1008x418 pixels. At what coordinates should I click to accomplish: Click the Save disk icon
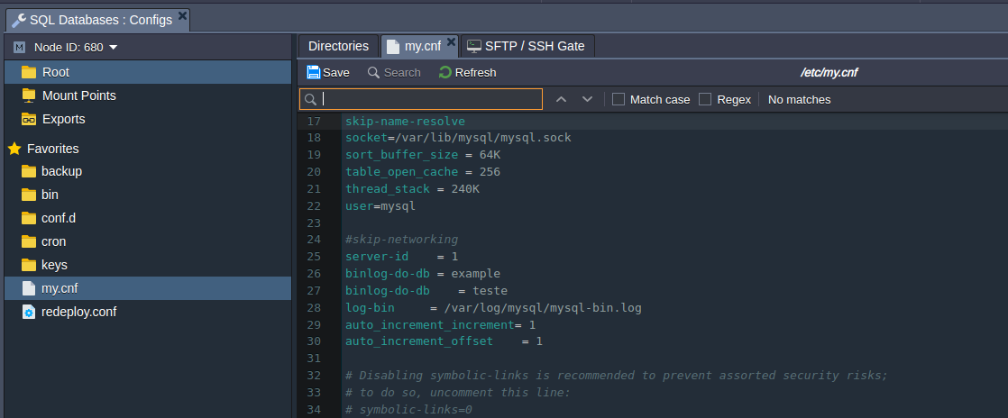point(313,72)
